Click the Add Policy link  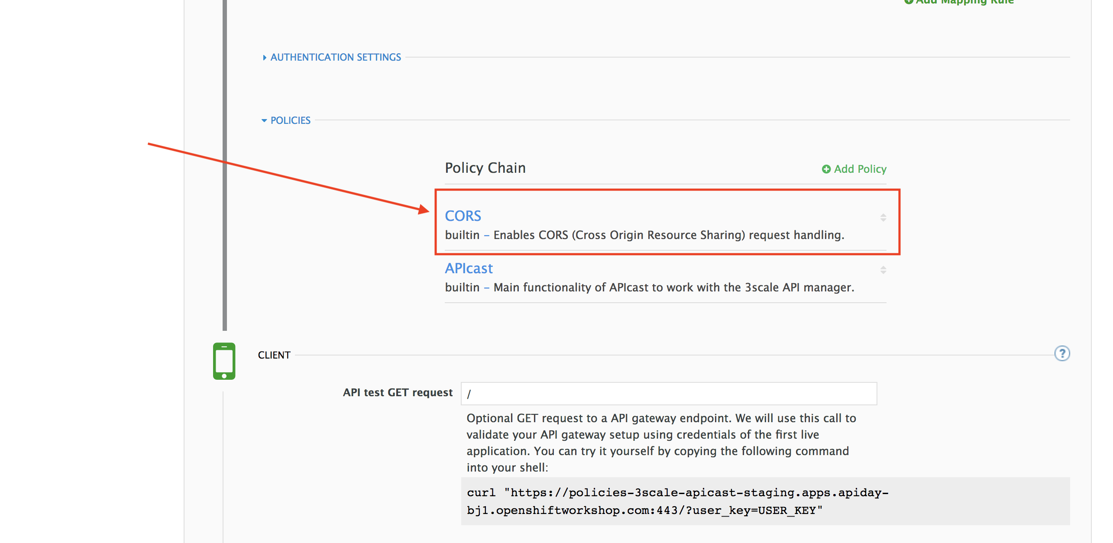(854, 169)
